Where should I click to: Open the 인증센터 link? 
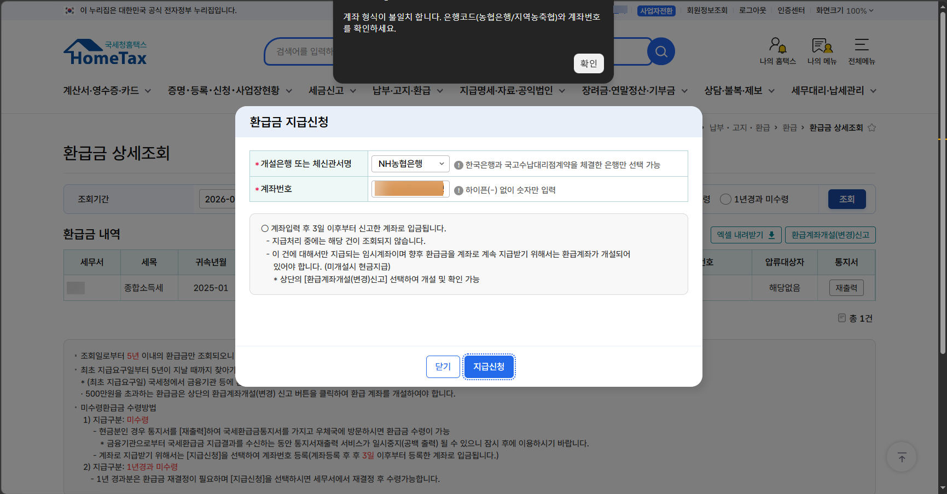click(x=791, y=10)
